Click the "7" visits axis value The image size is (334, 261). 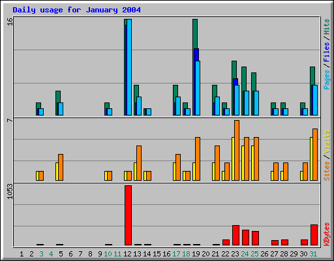tap(10, 120)
